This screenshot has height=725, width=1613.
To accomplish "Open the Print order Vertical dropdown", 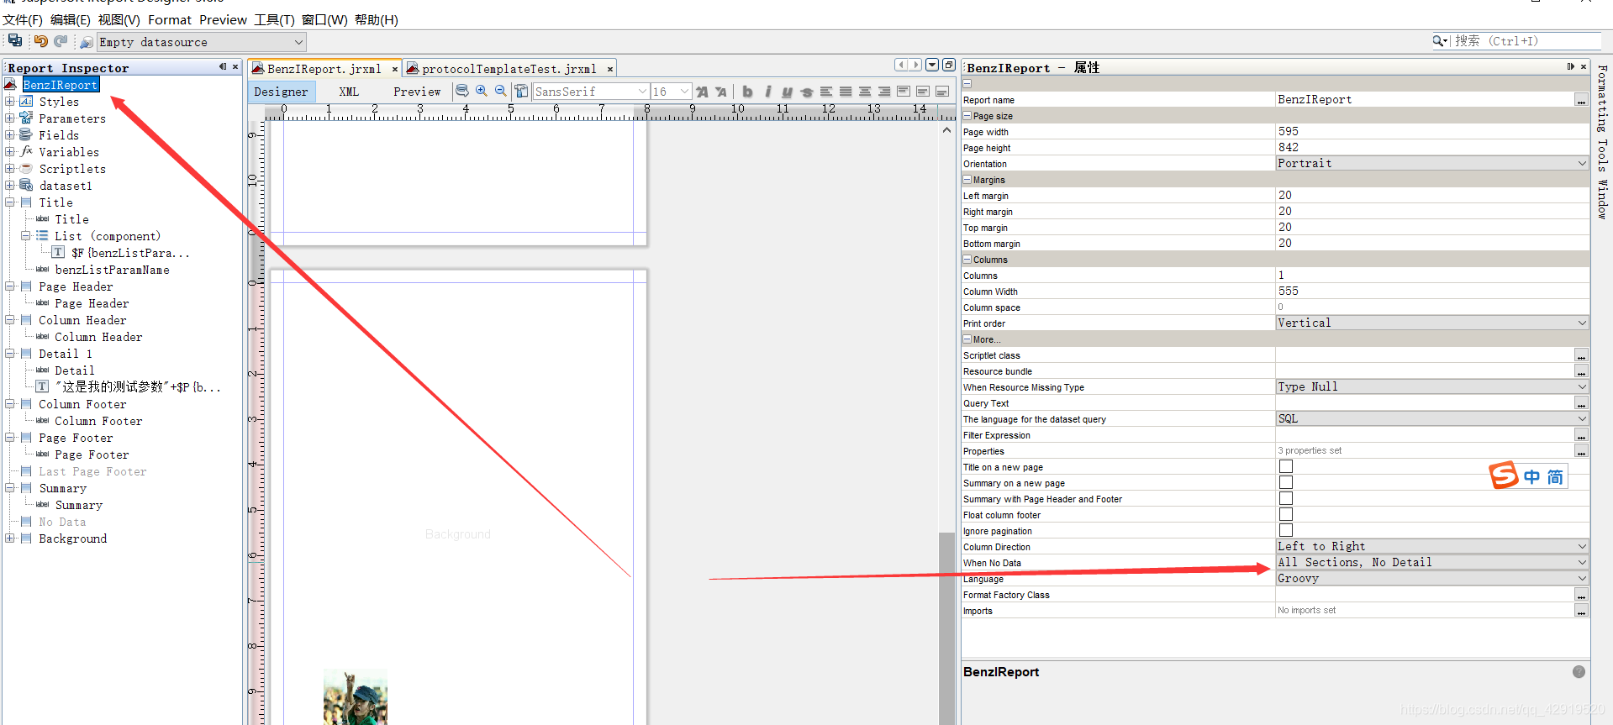I will coord(1431,323).
